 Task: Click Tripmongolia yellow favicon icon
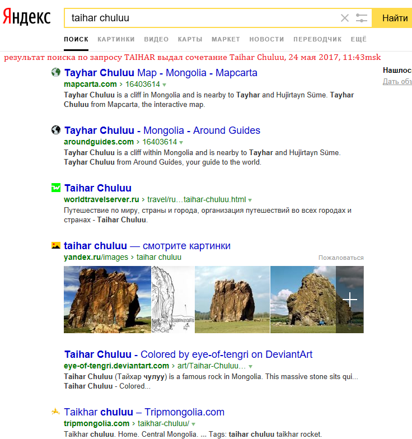[56, 412]
